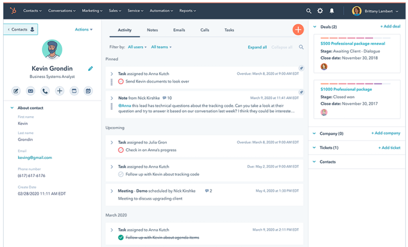The image size is (408, 247).
Task: Open the $500 Professional package renewal deal
Action: [353, 43]
